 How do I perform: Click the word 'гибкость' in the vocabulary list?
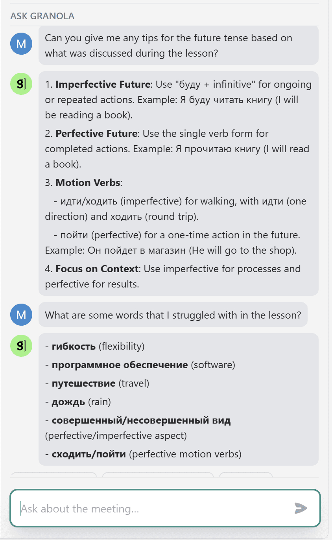[x=74, y=346]
